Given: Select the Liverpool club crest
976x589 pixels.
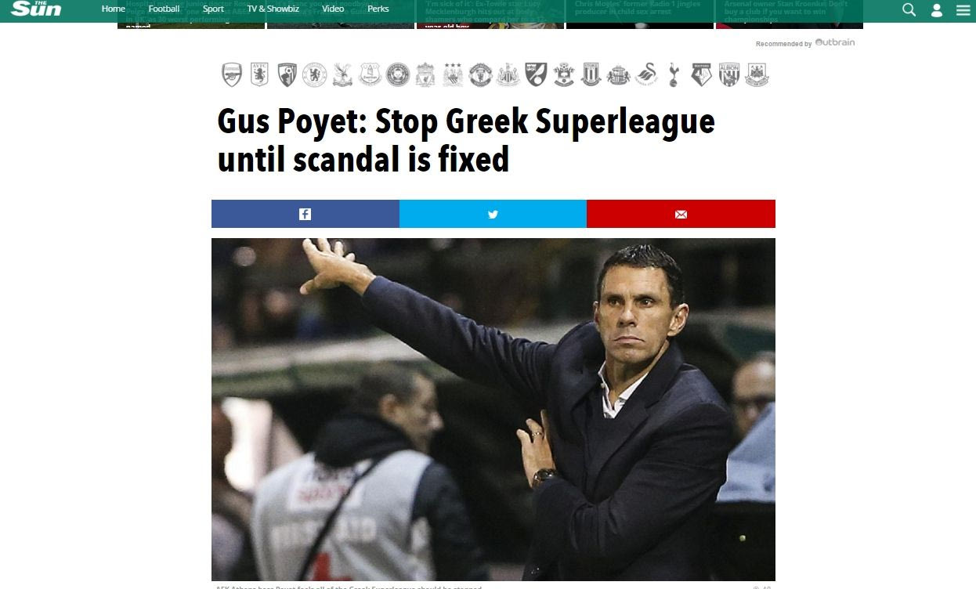Looking at the screenshot, I should [425, 74].
